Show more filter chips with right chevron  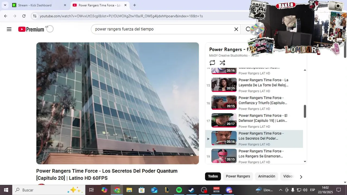coord(301,177)
